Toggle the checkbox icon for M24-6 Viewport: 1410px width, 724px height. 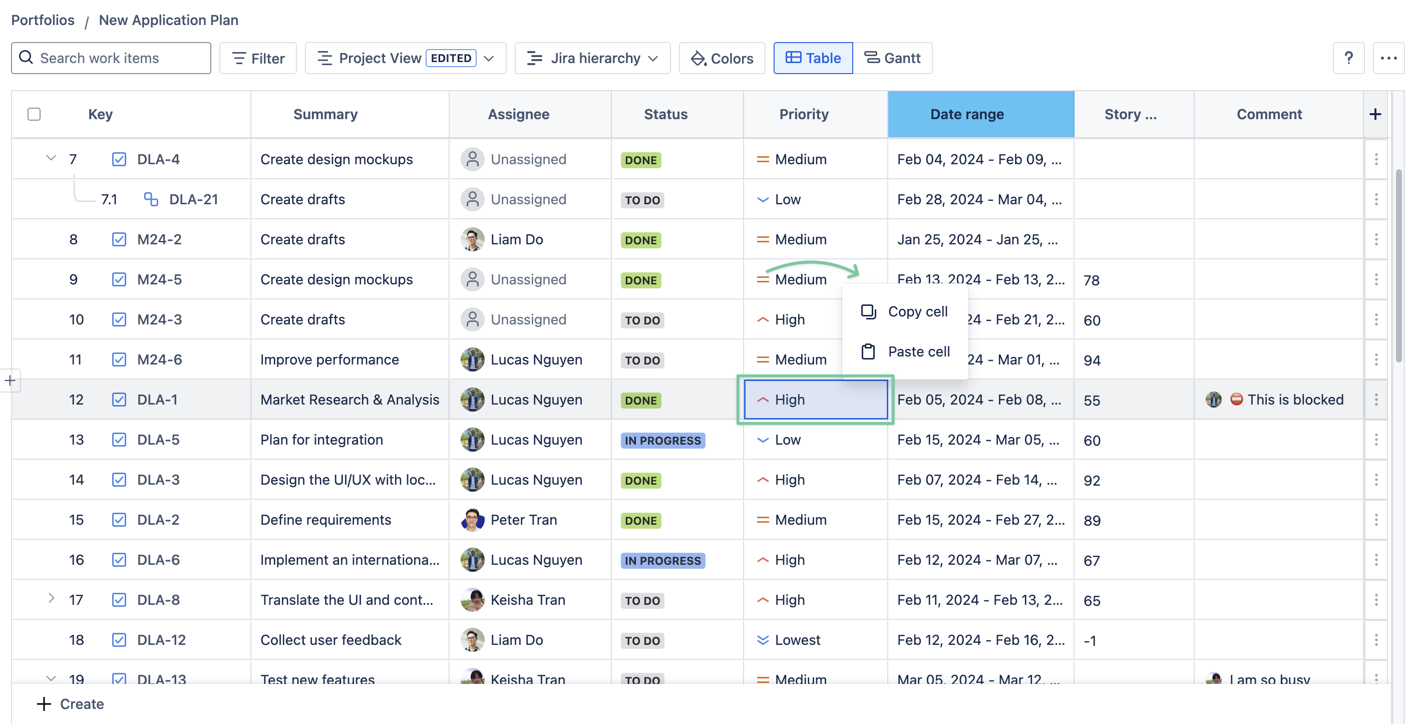click(119, 359)
